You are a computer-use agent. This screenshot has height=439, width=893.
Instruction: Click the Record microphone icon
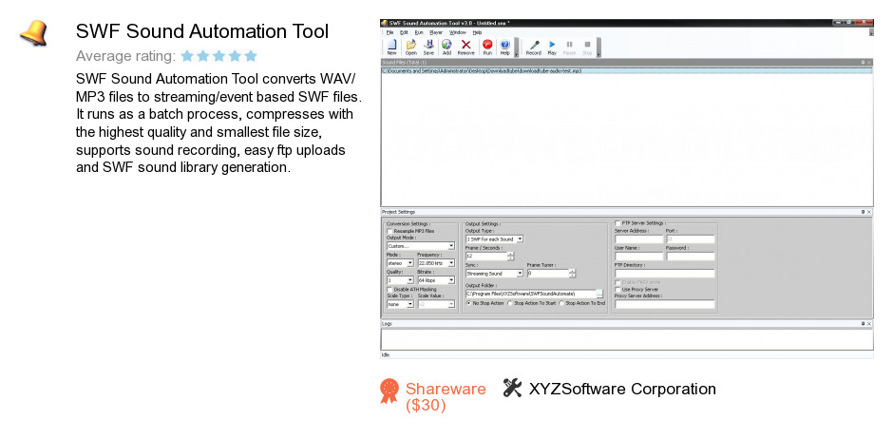point(534,45)
